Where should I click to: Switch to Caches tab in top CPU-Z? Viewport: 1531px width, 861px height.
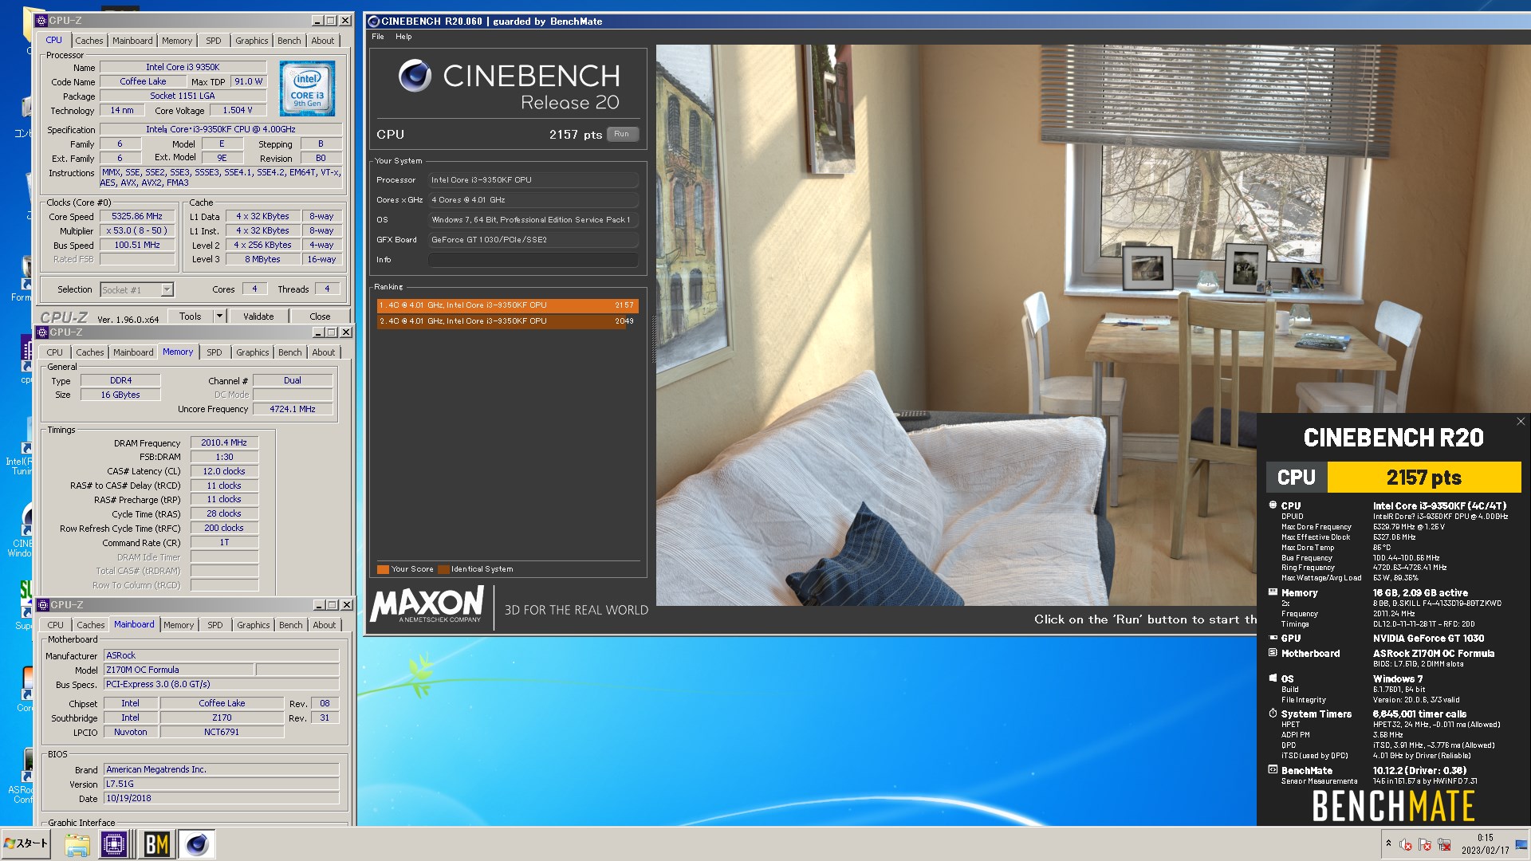(89, 41)
